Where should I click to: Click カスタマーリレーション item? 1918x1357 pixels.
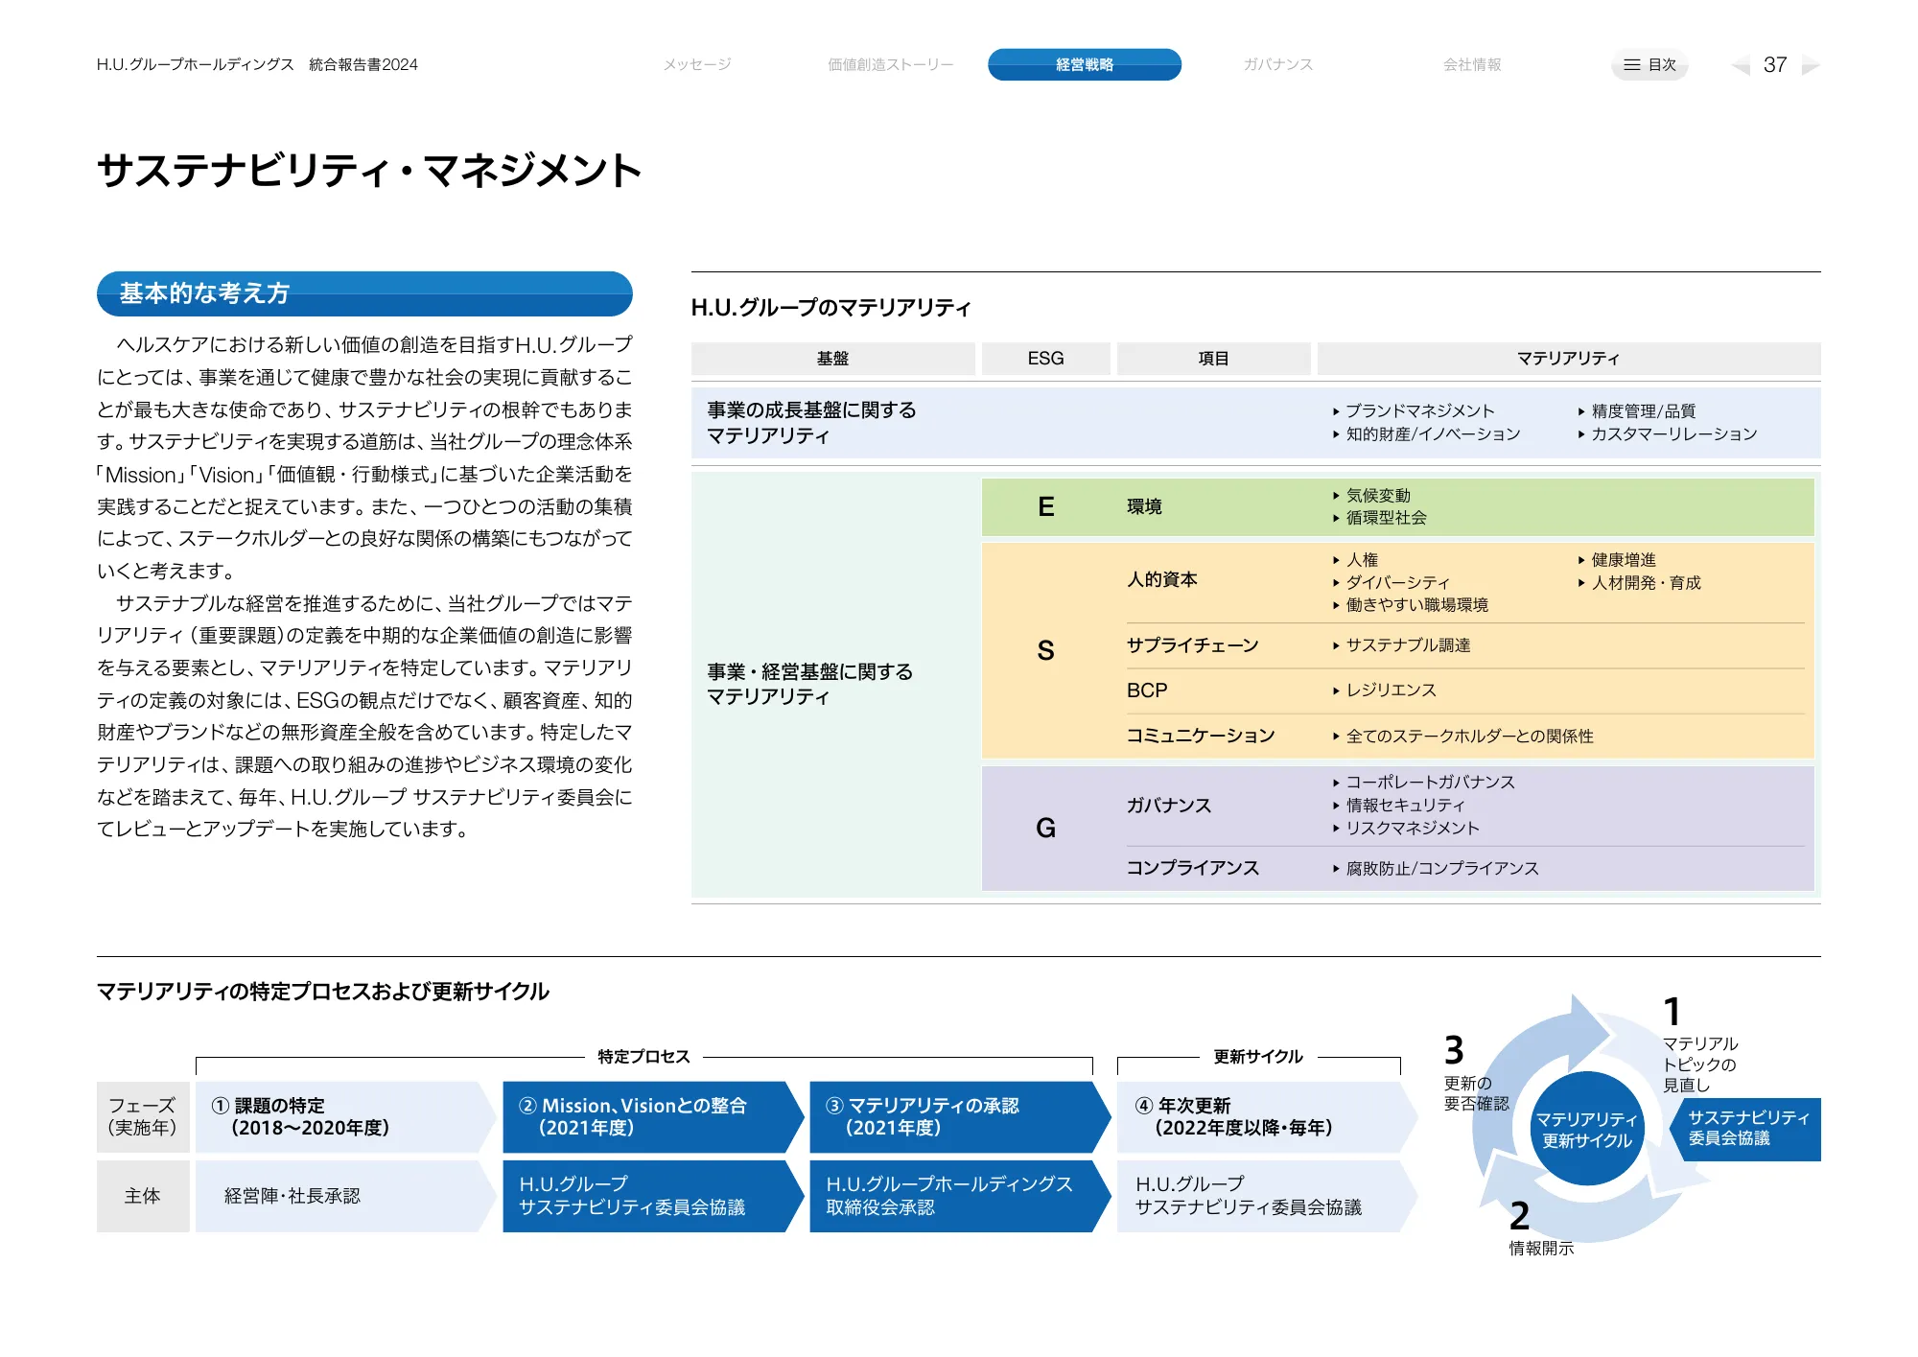[1668, 433]
